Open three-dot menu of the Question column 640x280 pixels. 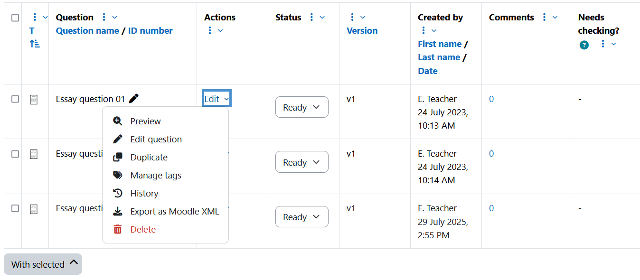(x=104, y=17)
